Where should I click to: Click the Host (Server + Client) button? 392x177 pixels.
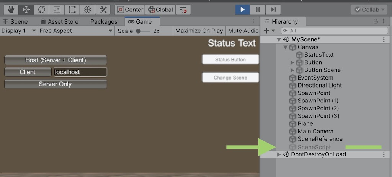(56, 60)
